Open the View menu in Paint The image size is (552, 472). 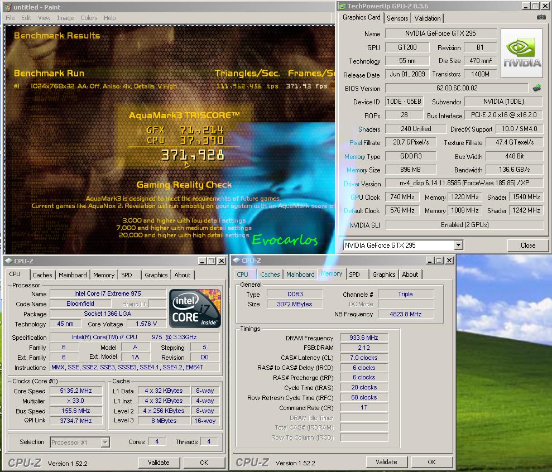pos(44,18)
